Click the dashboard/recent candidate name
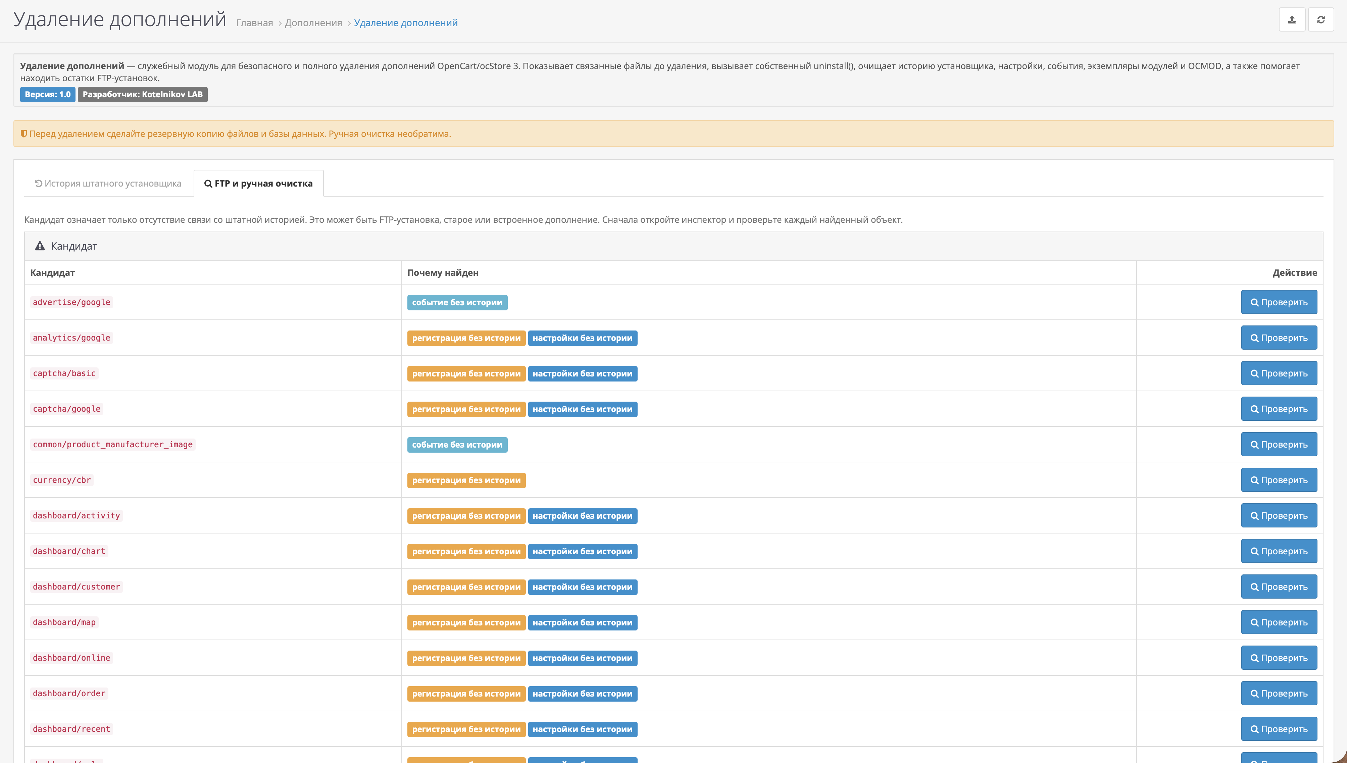This screenshot has width=1347, height=763. 71,729
